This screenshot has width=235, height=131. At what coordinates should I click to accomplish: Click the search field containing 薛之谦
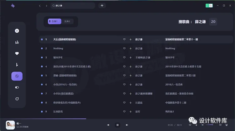click(x=73, y=6)
